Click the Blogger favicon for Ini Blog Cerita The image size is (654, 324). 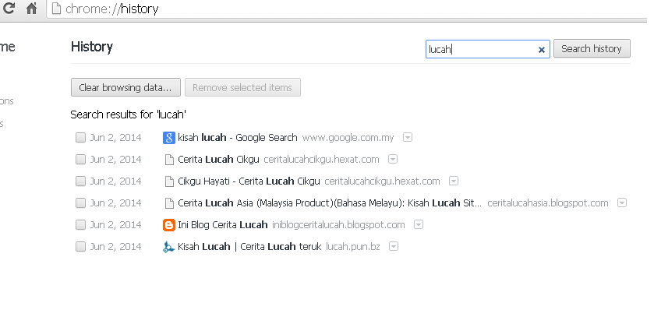(x=168, y=225)
